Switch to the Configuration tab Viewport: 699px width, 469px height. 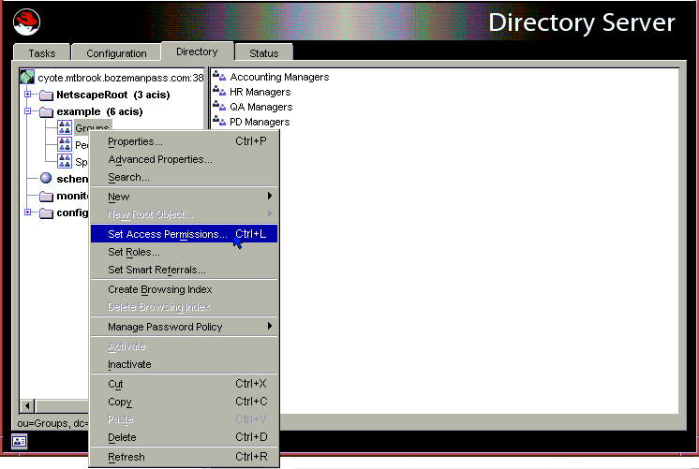coord(116,53)
